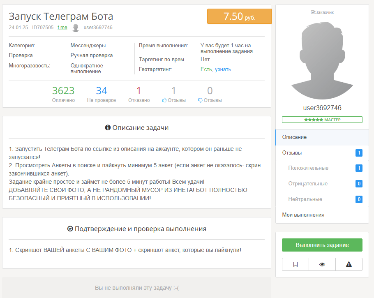Click the warning triangle report icon
Viewport: 374px width, 298px height.
click(x=349, y=264)
